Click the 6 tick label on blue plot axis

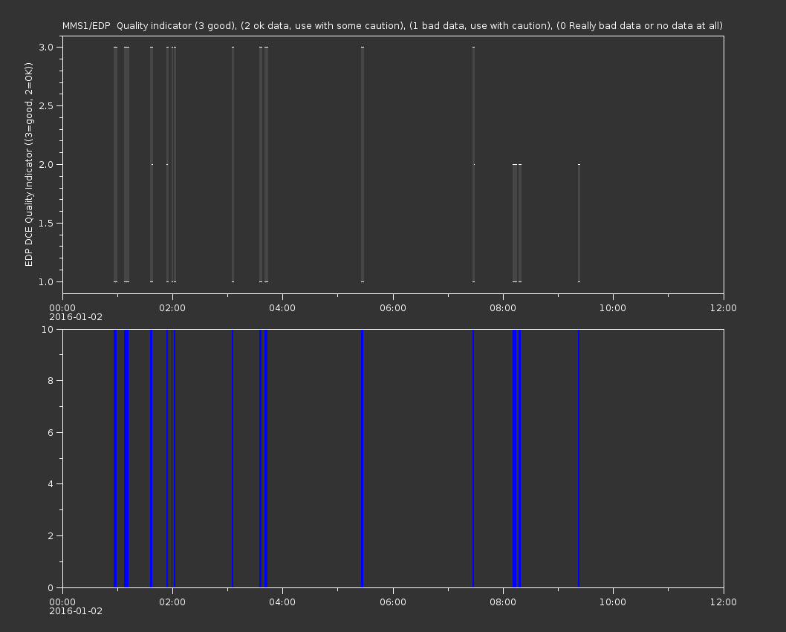[x=51, y=432]
